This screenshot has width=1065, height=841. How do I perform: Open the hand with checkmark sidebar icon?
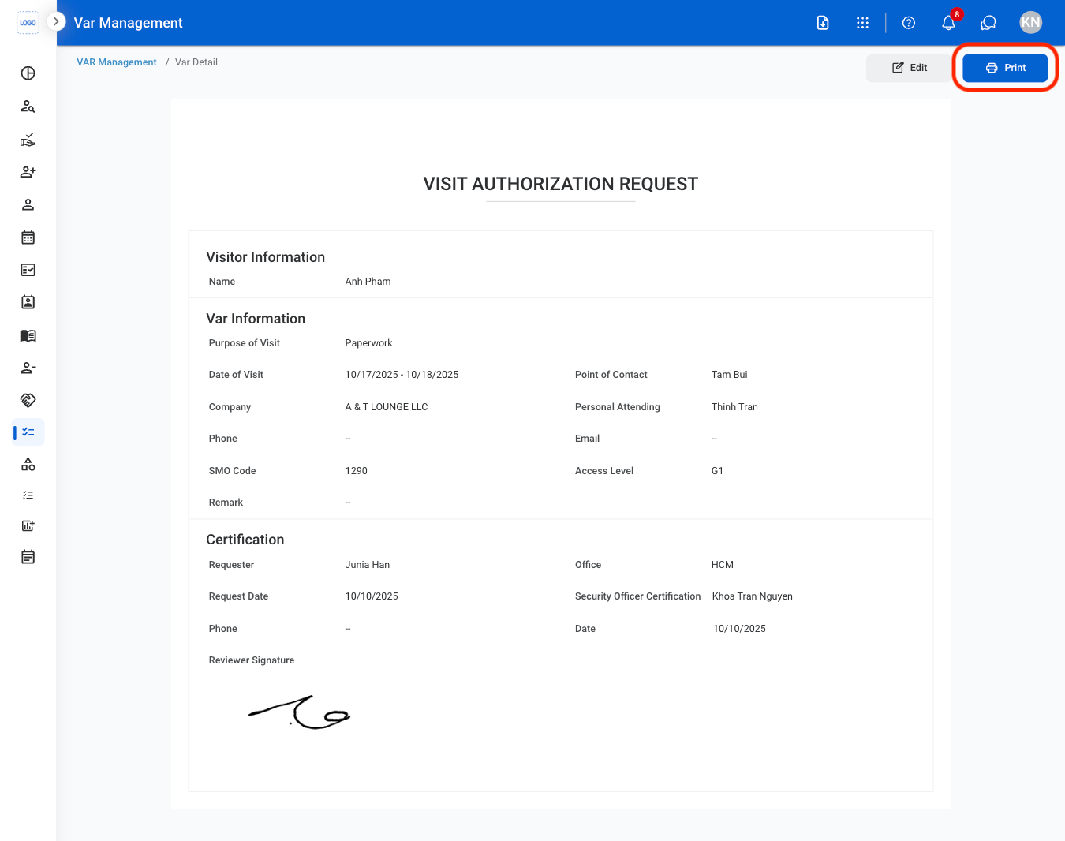pos(28,140)
